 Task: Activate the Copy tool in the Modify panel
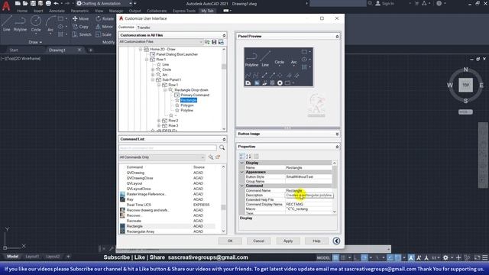click(x=80, y=27)
